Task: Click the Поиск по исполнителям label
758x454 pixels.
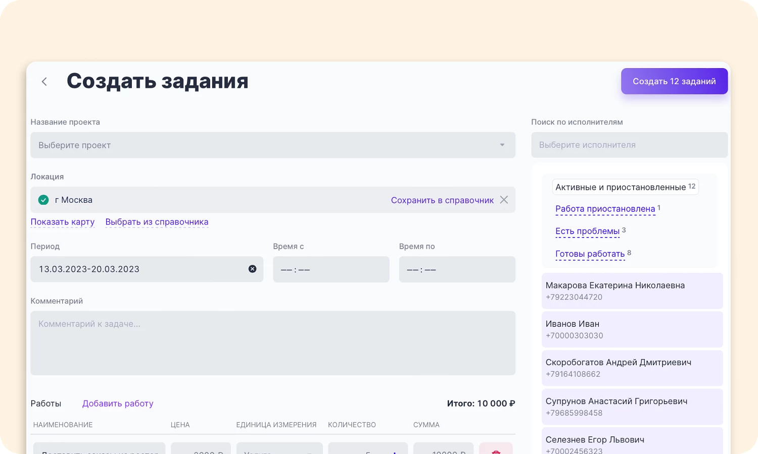Action: tap(577, 122)
